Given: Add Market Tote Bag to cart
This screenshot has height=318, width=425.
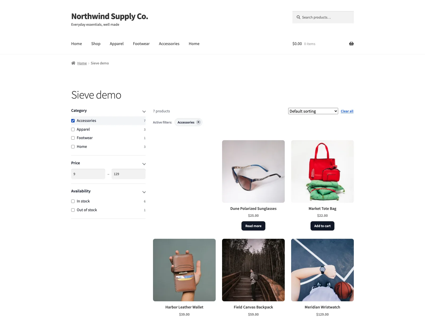Looking at the screenshot, I should coord(322,226).
